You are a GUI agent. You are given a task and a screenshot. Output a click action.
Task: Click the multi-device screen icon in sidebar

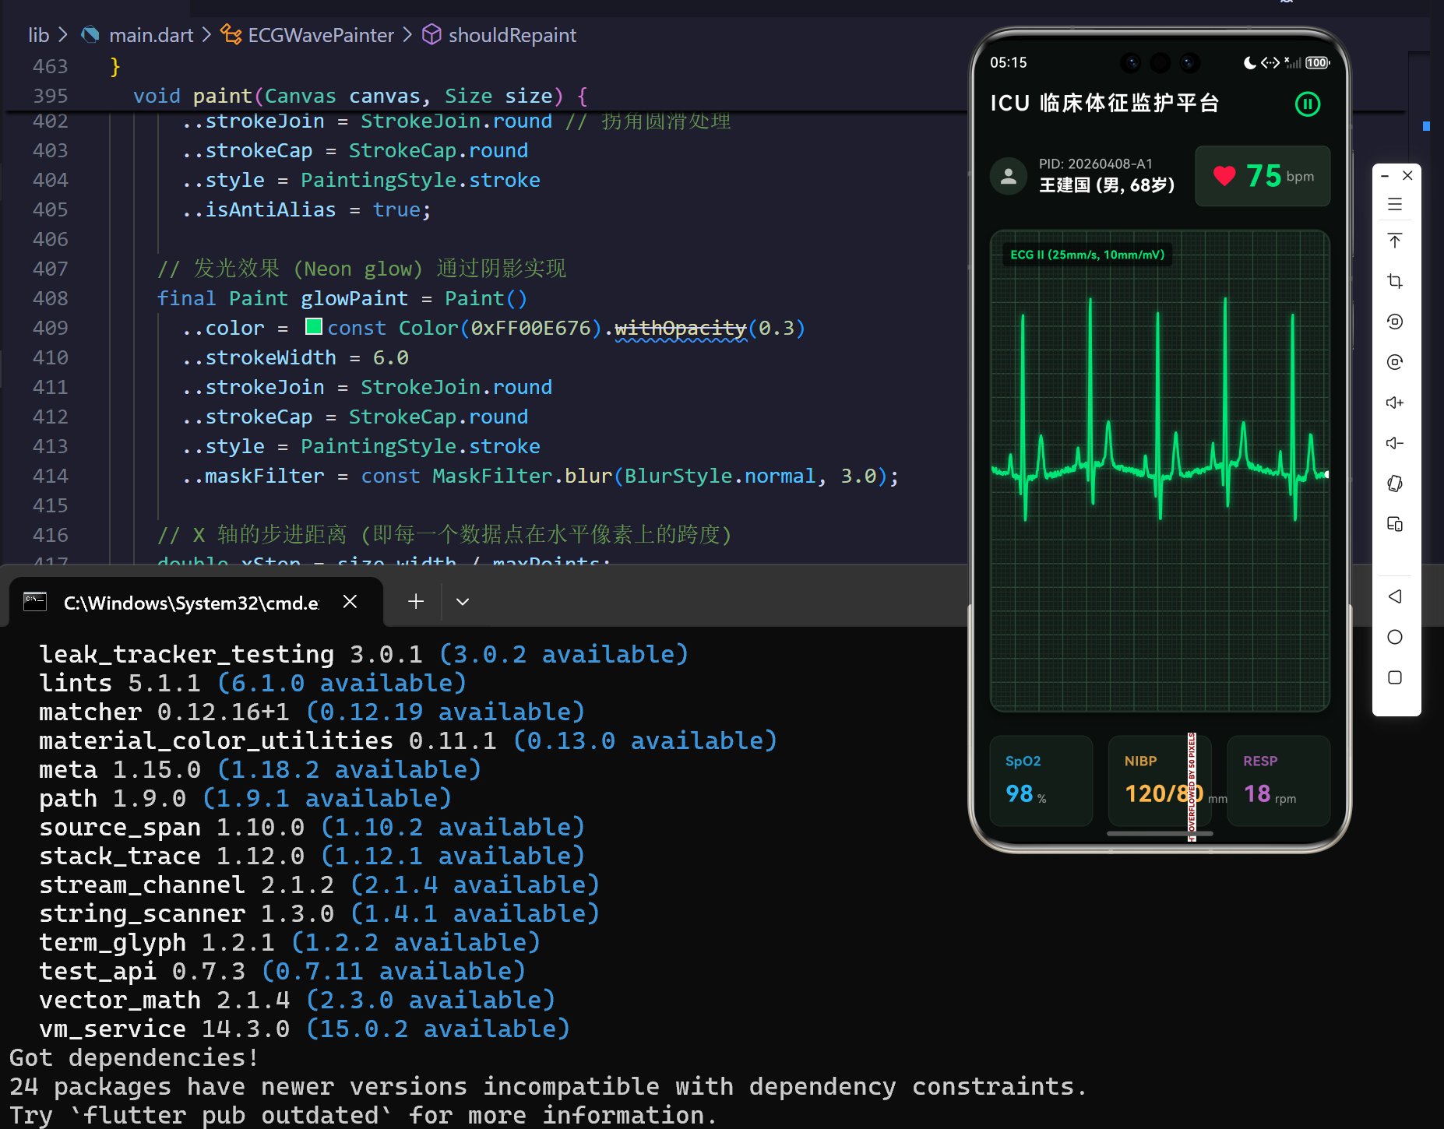(x=1395, y=524)
